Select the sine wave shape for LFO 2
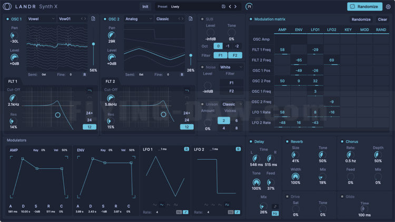 (206, 205)
